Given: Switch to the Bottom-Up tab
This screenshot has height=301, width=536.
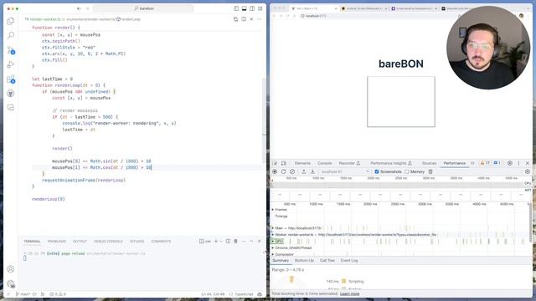Looking at the screenshot, I should coord(304,260).
